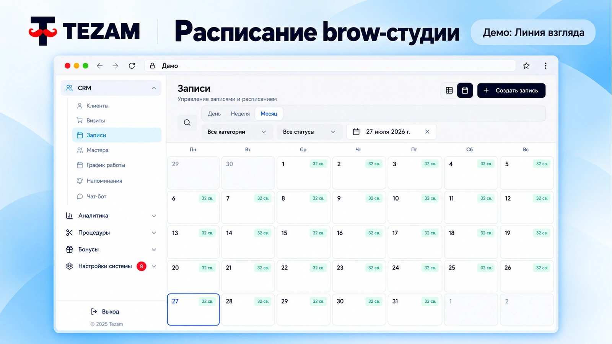Open the Все статусы dropdown

(310, 132)
